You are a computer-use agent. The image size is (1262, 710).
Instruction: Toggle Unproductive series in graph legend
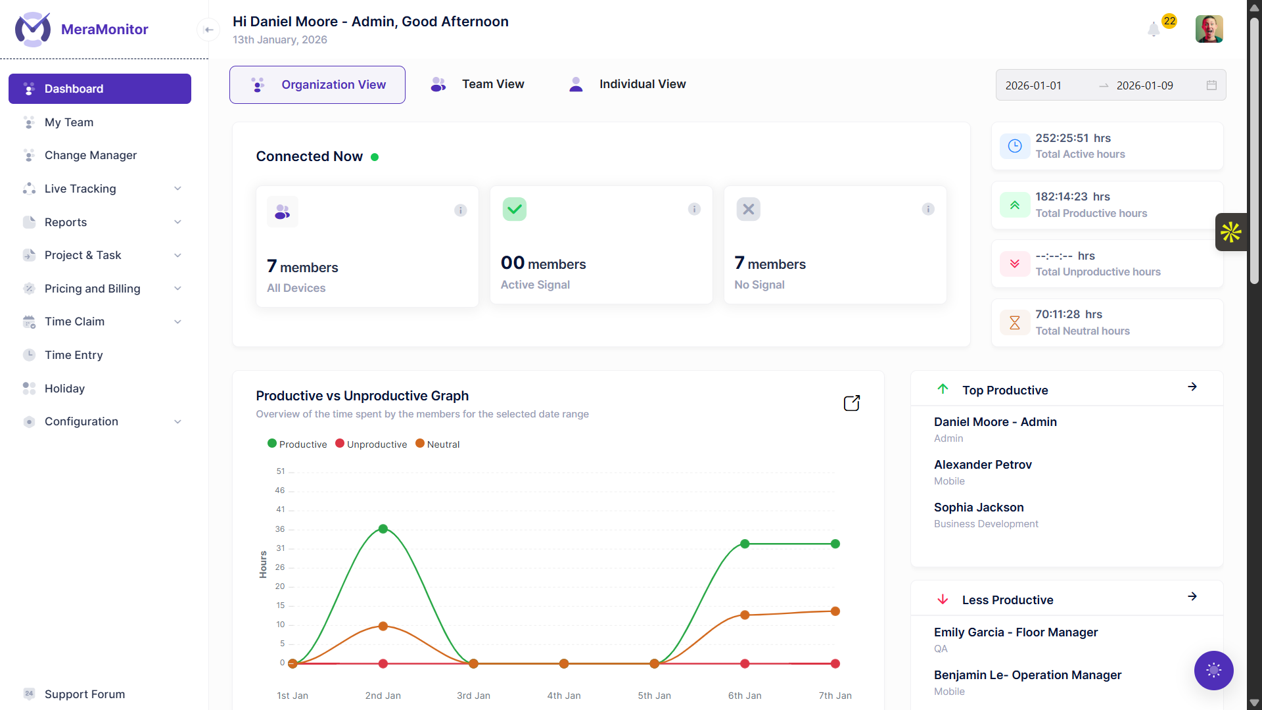click(371, 444)
